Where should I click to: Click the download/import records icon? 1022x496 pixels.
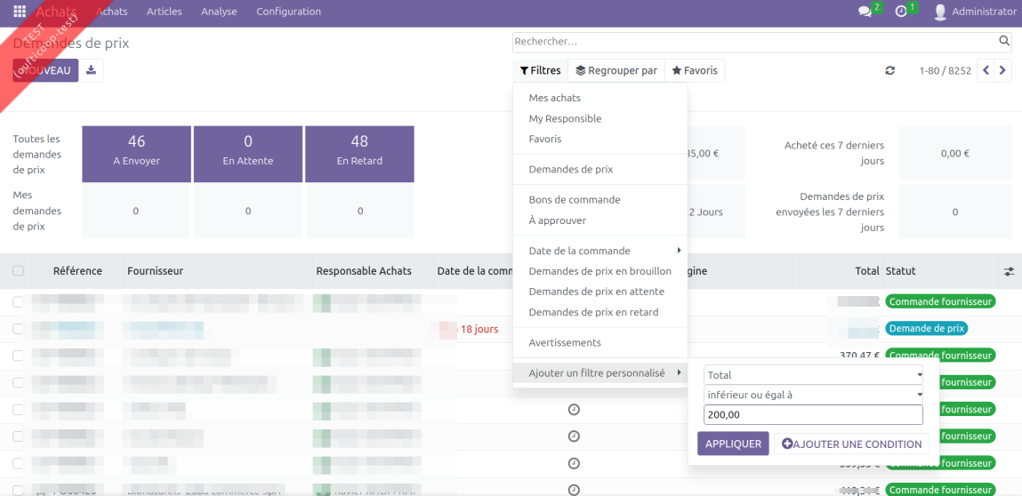tap(92, 70)
